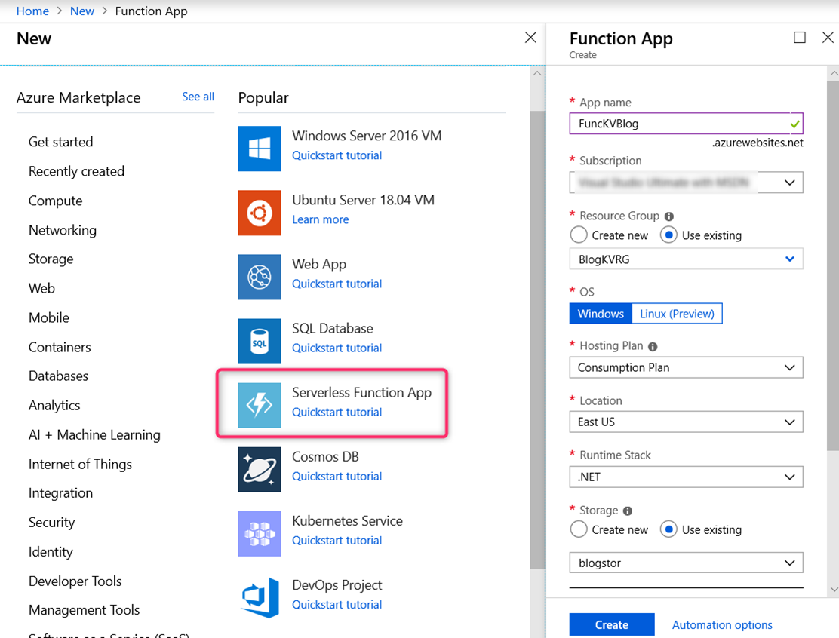Viewport: 839px width, 638px height.
Task: Open Cosmos DB Quickstart tutorial link
Action: (337, 476)
